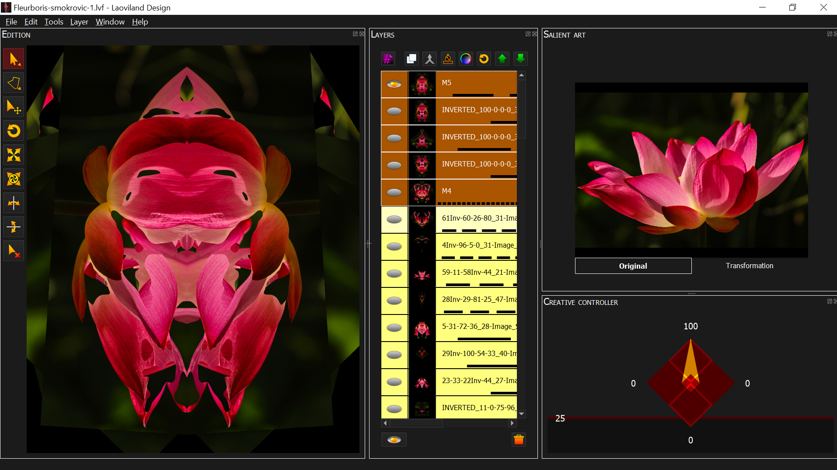The height and width of the screenshot is (470, 837).
Task: Float the Salient Art panel
Action: click(830, 34)
